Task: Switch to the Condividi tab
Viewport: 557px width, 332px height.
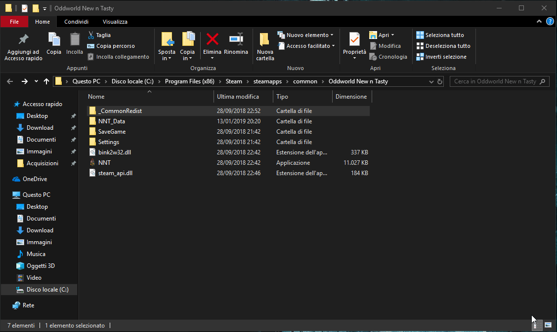Action: pyautogui.click(x=77, y=22)
